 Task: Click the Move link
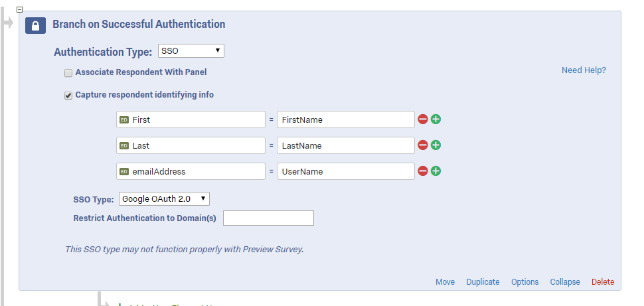coord(445,281)
